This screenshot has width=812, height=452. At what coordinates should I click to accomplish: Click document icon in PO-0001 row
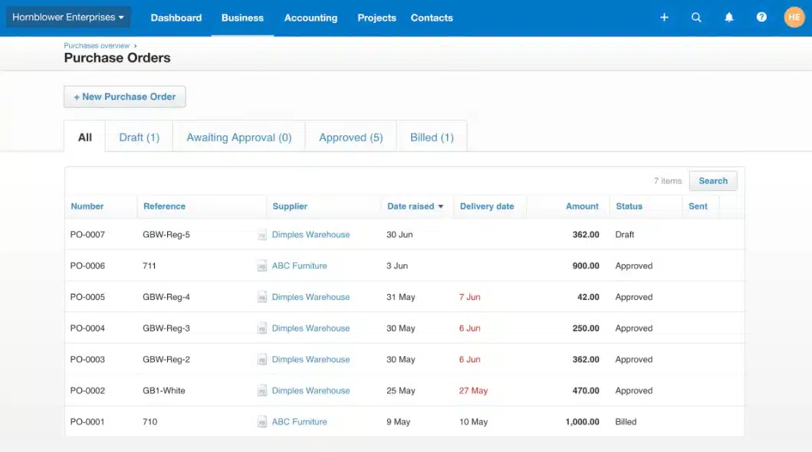[262, 421]
